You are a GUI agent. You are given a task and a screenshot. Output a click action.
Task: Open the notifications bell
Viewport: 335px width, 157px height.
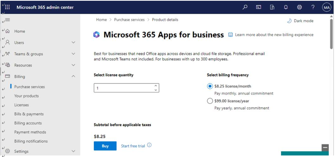click(286, 7)
